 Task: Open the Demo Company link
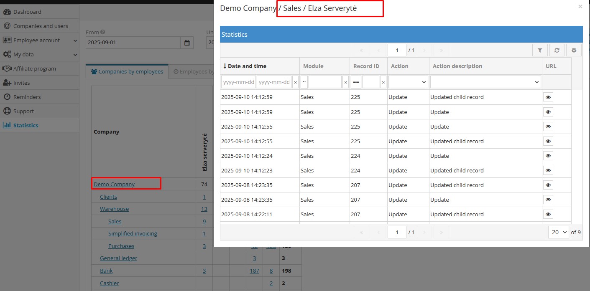click(x=114, y=184)
